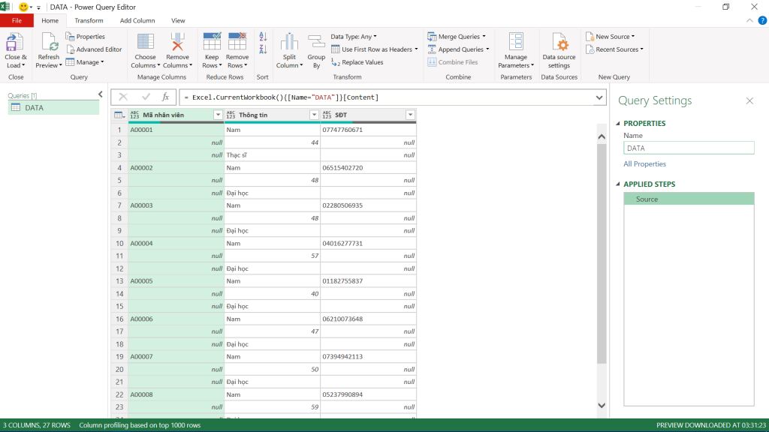Screen dimensions: 769x432
Task: Click the SĐT column header
Action: click(368, 115)
